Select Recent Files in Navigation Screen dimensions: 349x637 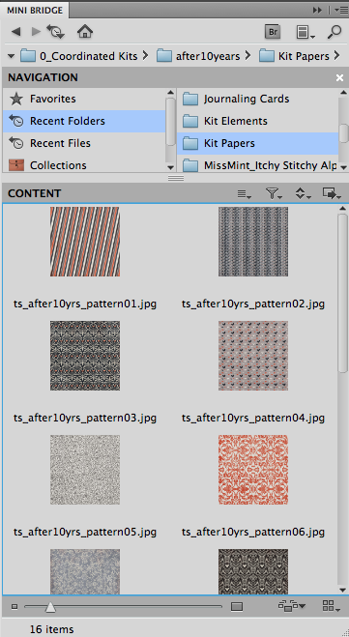84,143
